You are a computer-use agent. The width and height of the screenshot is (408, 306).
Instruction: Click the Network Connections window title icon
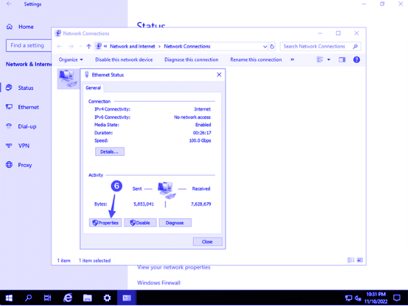click(x=58, y=33)
